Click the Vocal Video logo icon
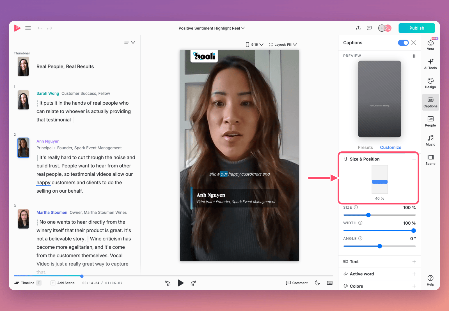The height and width of the screenshot is (311, 449). click(17, 28)
